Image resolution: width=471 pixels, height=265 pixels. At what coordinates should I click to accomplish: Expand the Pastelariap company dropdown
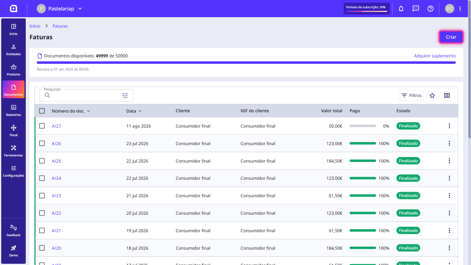tap(80, 9)
